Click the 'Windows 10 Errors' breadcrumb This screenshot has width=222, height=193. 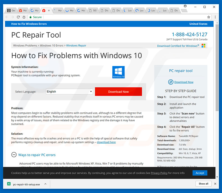point(51,46)
